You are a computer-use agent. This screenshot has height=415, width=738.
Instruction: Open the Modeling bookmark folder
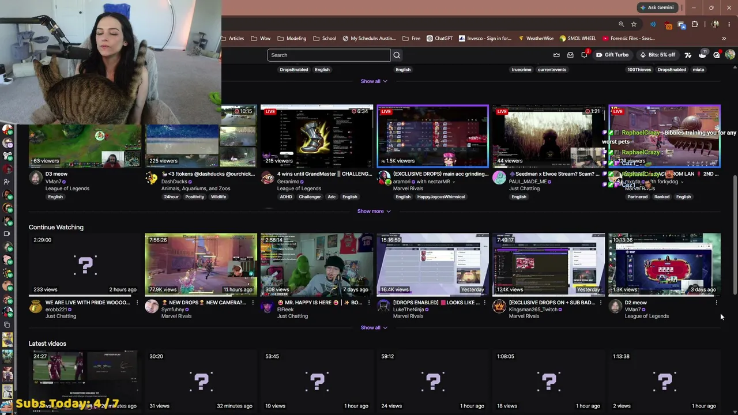pos(292,39)
